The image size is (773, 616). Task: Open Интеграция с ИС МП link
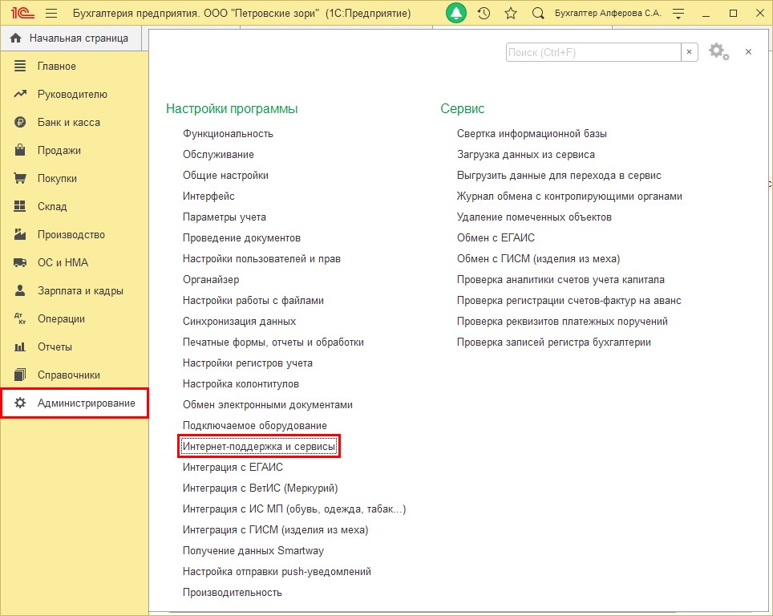(x=294, y=509)
